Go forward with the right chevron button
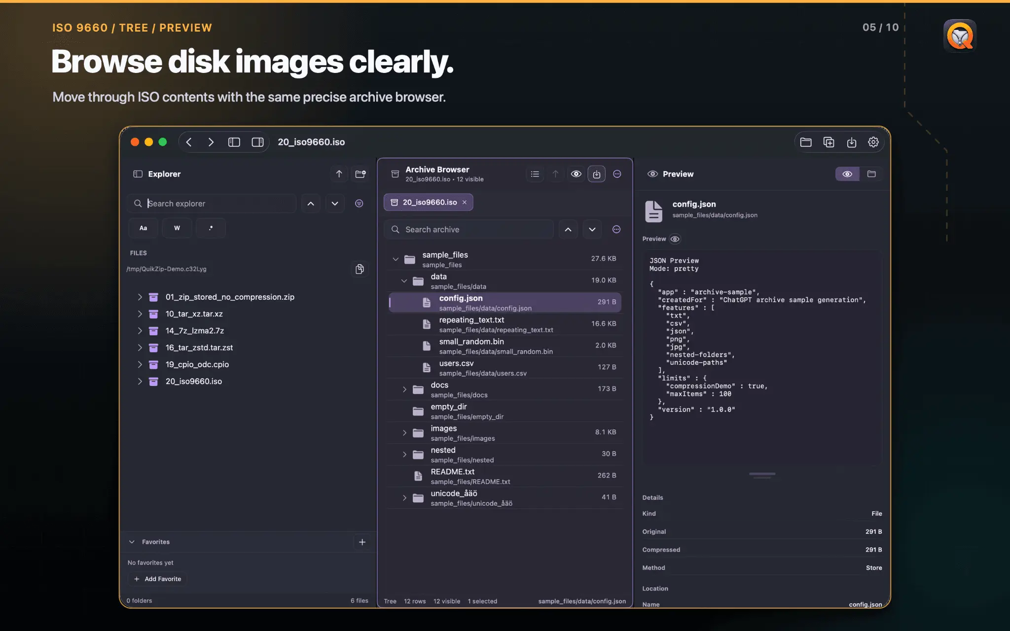The width and height of the screenshot is (1010, 631). (211, 142)
